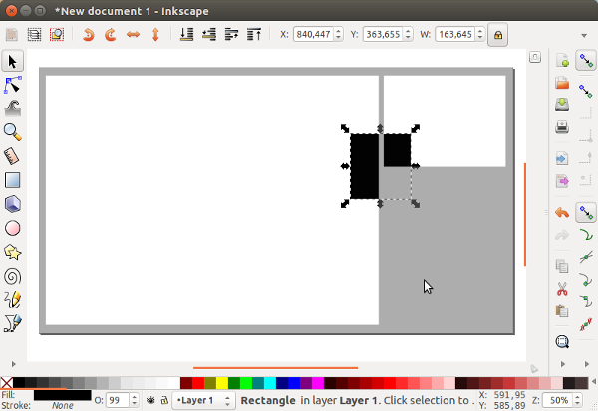This screenshot has height=411, width=598.
Task: Select the Star and polygon tool
Action: click(13, 252)
